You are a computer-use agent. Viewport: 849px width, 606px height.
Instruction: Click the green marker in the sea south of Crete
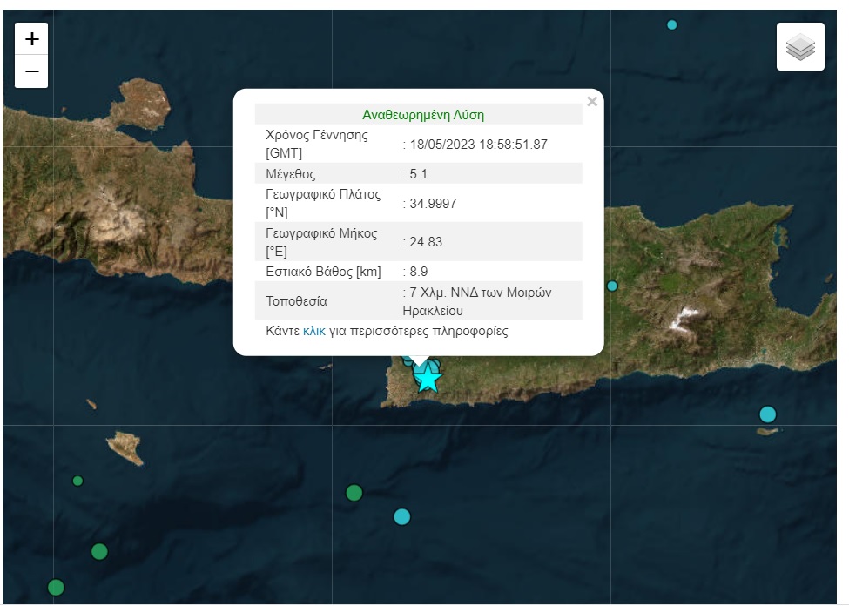354,493
